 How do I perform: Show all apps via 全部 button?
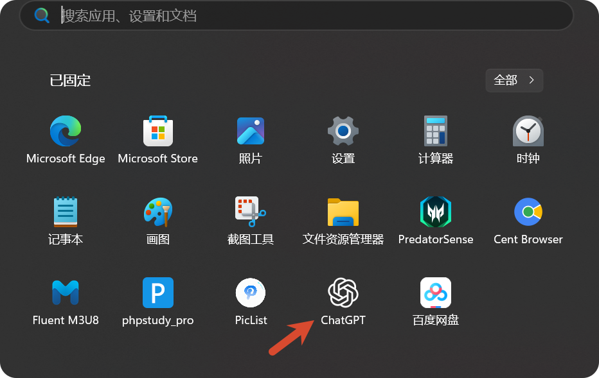point(514,80)
